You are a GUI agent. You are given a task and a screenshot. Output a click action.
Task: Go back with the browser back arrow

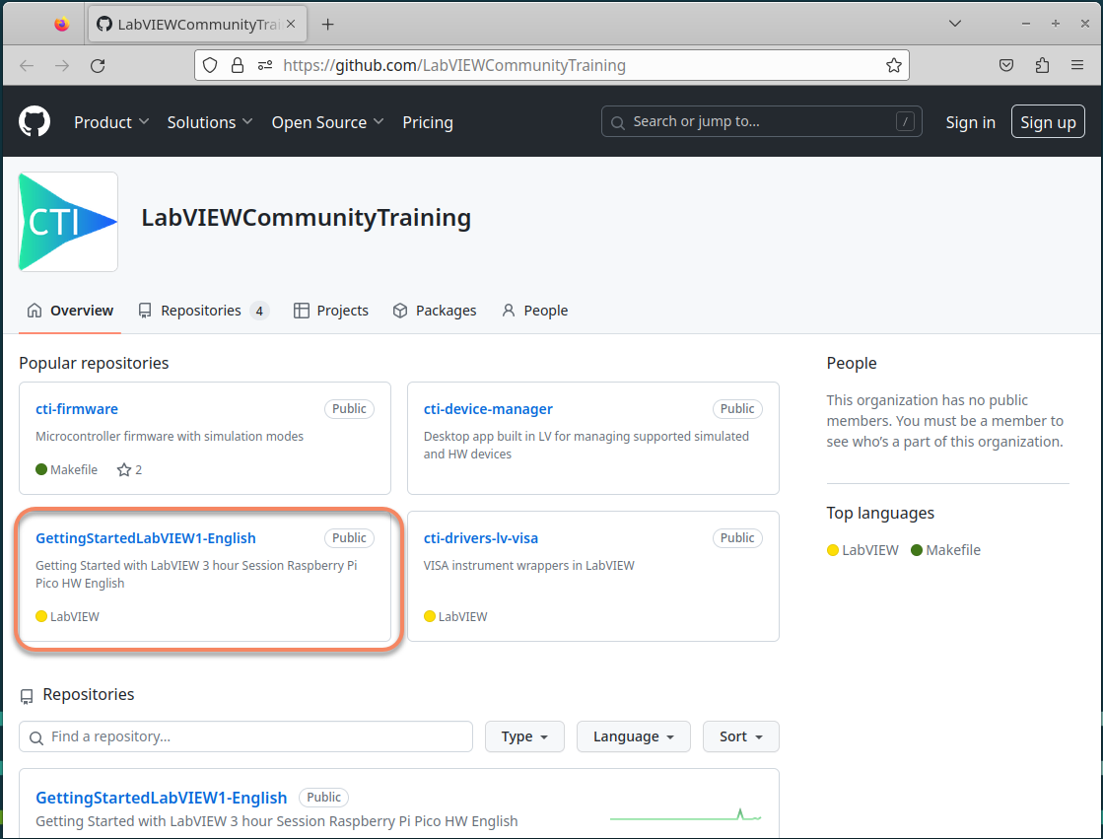[x=27, y=65]
